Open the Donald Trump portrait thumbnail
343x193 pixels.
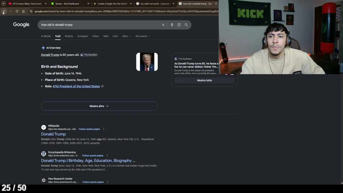[147, 62]
